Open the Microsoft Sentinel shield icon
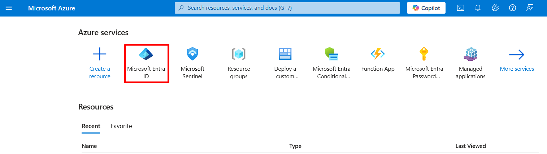The height and width of the screenshot is (154, 547). [x=192, y=54]
